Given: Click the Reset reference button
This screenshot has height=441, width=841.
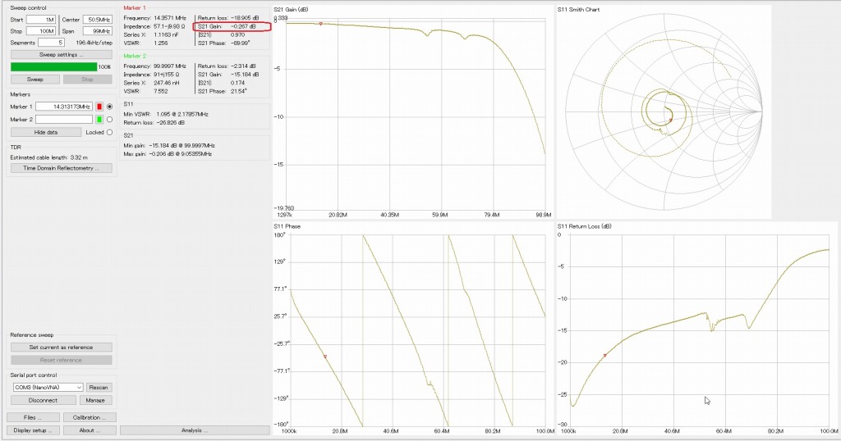Looking at the screenshot, I should 61,360.
